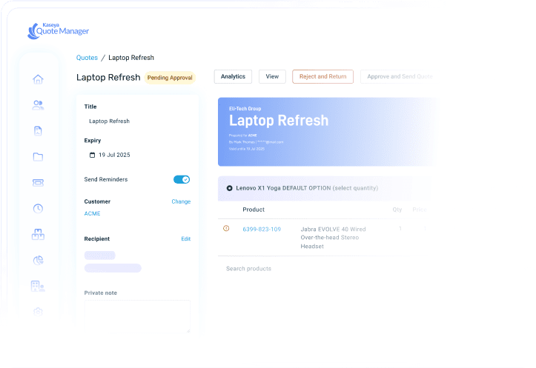Select the Lenovo X1 Yoga option radio button
Screen dimensions: 536x368
(x=229, y=188)
